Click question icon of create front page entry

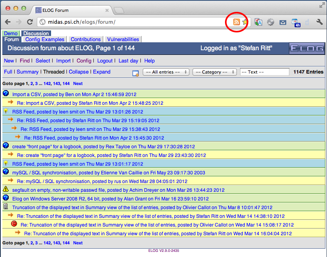pos(6,146)
